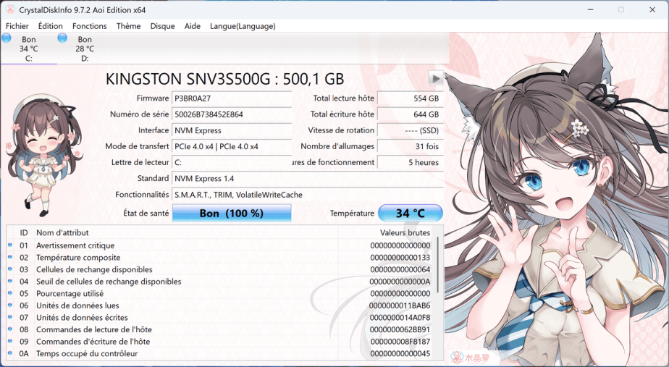The image size is (669, 367).
Task: Click the chibi character image on the left
Action: (44, 156)
